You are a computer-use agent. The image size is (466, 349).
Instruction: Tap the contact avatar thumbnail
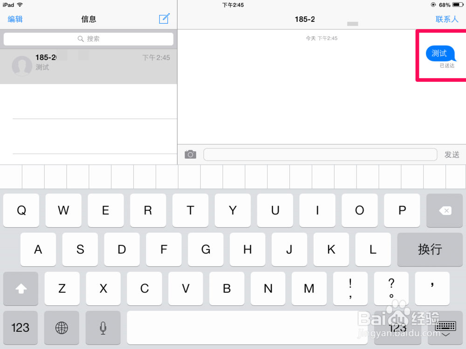click(22, 66)
